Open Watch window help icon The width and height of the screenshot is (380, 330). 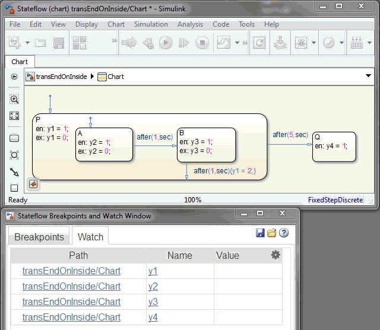[284, 233]
